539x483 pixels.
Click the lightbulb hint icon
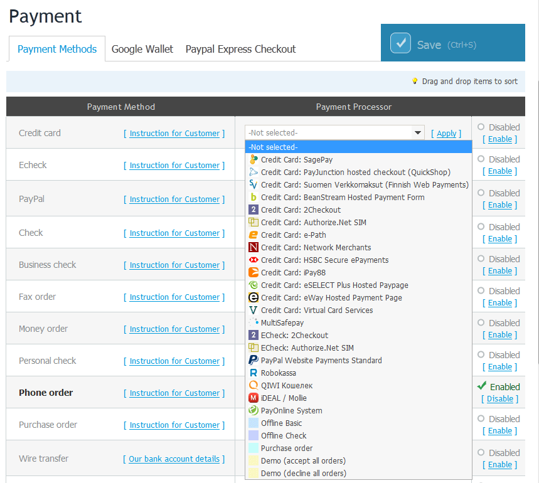(415, 81)
